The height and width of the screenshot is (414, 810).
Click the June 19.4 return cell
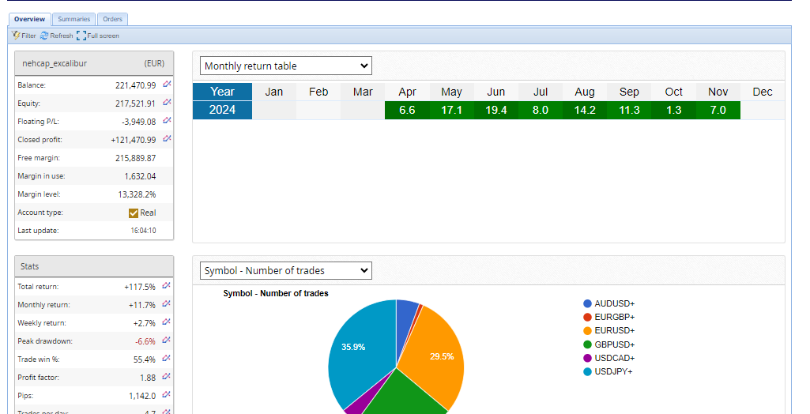click(495, 110)
